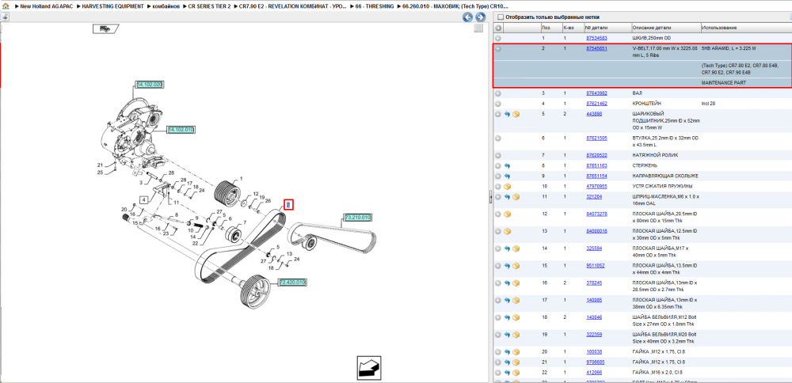Image resolution: width=792 pixels, height=383 pixels.
Task: Select description 'УСТР.СЖАТИЯ ПРУЖИНЫ'
Action: pos(662,187)
